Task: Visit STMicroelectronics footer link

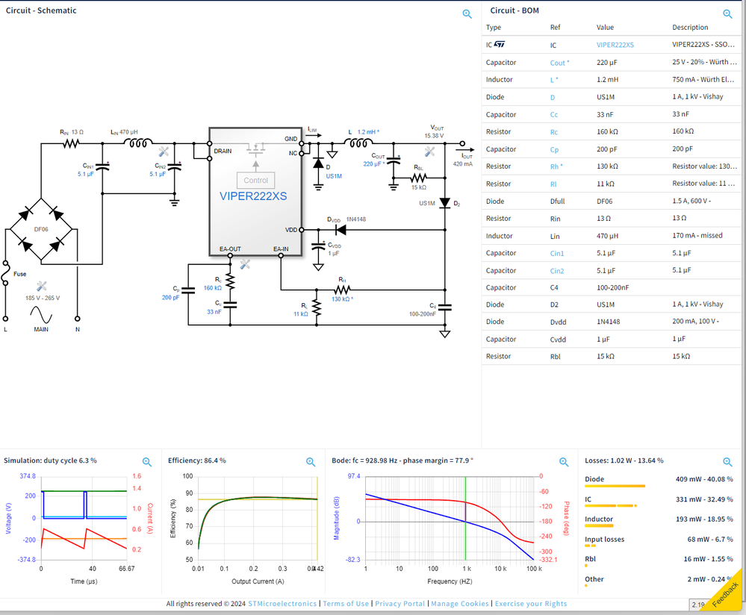Action: pyautogui.click(x=282, y=604)
